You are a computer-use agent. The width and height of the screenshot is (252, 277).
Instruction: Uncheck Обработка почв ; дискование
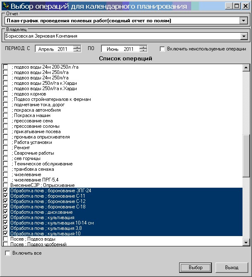pyautogui.click(x=5, y=212)
